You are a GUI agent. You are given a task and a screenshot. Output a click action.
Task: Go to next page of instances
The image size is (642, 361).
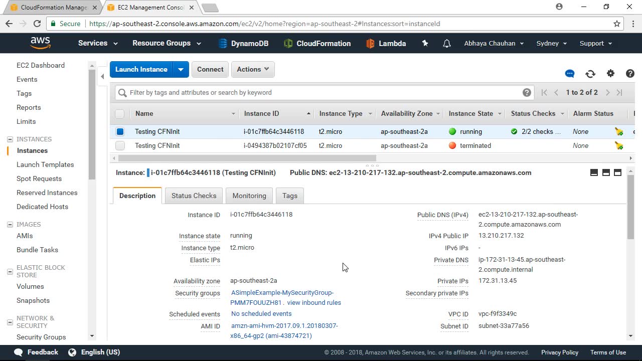click(607, 92)
